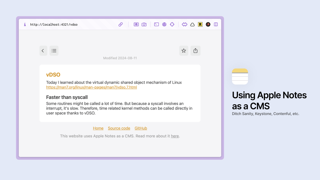Click the round red and black extension icon
Viewport: 320px width, 180px height.
click(208, 24)
